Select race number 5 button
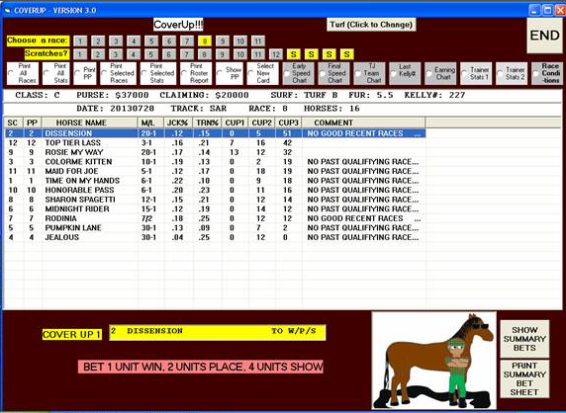This screenshot has width=566, height=413. point(151,41)
